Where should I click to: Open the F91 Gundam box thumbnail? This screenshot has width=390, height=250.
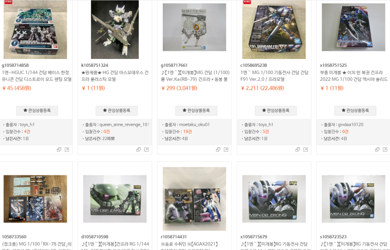[x=274, y=29]
